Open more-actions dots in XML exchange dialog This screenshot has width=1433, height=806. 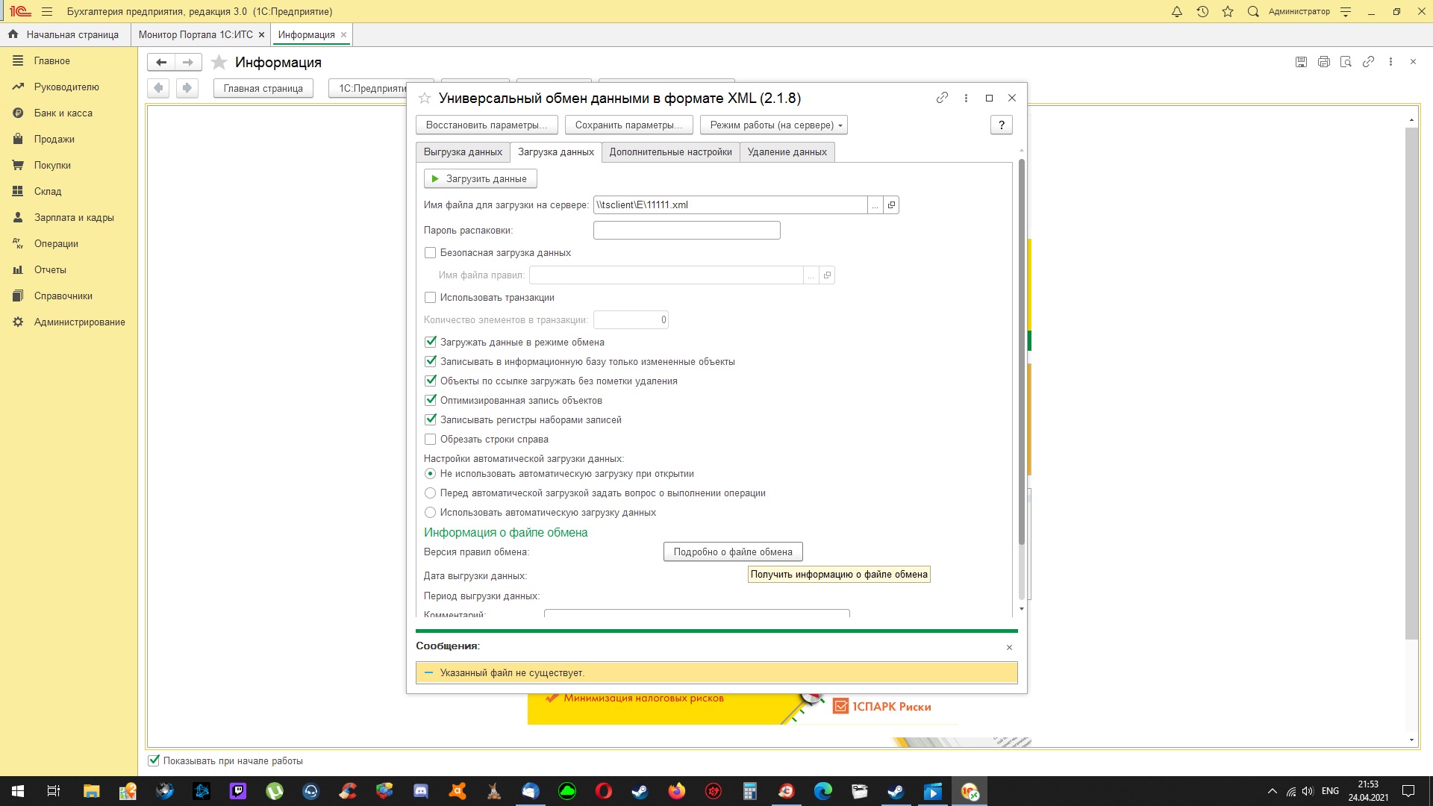[966, 98]
